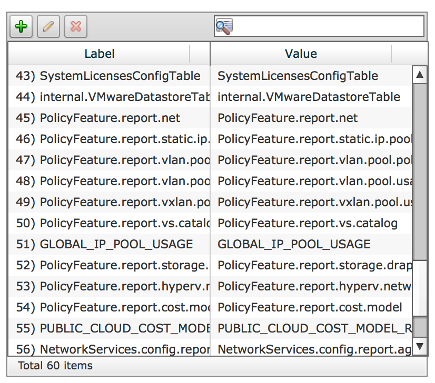Click value PolicyFeature.report.vxlan.pool cell
The height and width of the screenshot is (383, 435).
click(x=311, y=203)
